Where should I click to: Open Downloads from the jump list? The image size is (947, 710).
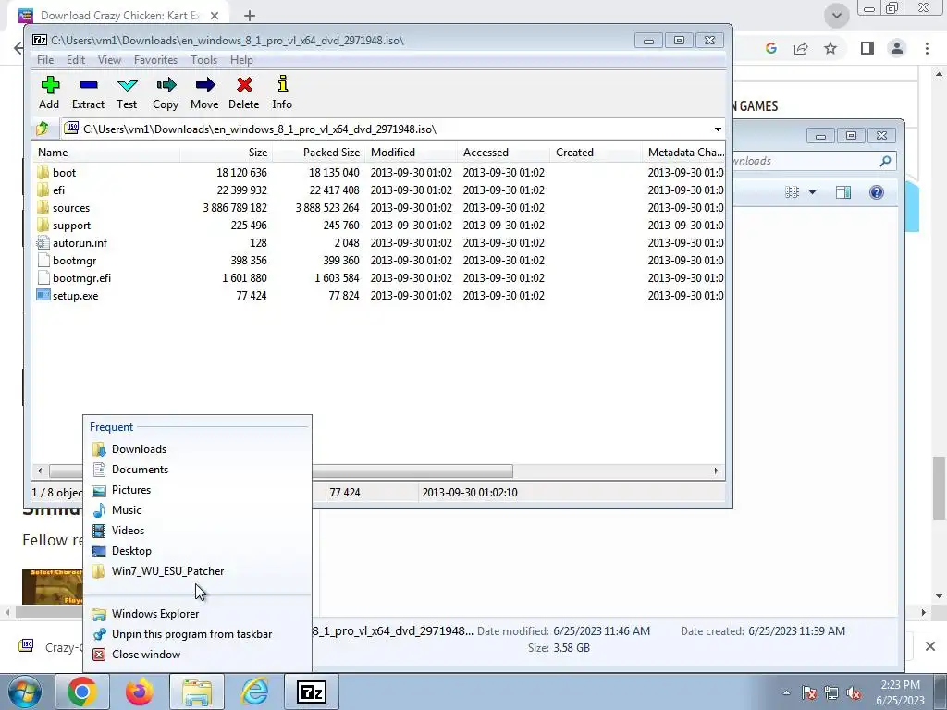point(198,449)
